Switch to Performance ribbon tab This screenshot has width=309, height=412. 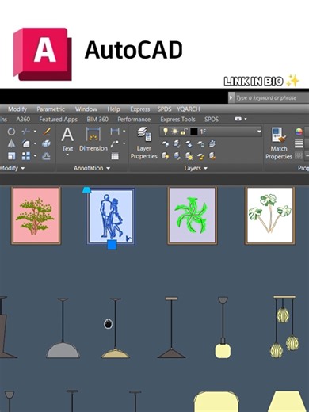click(134, 120)
